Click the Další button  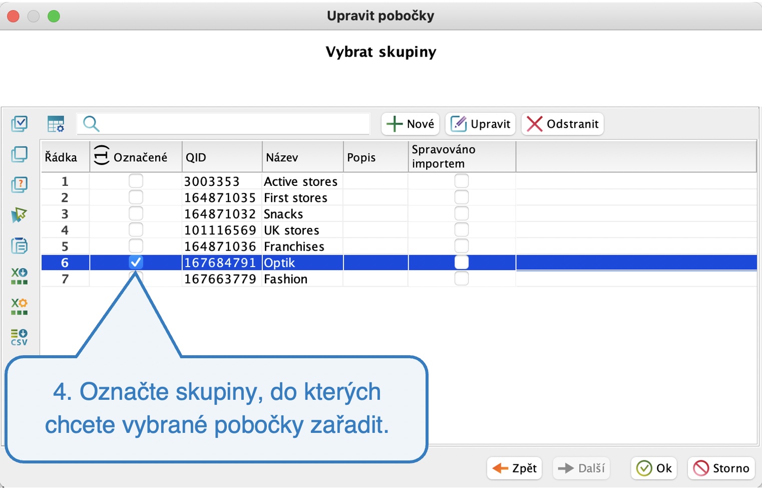(581, 468)
